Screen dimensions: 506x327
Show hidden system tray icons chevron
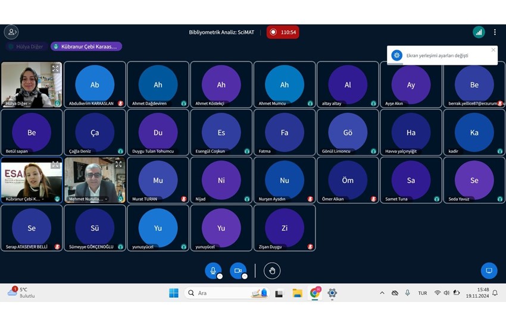click(x=382, y=293)
